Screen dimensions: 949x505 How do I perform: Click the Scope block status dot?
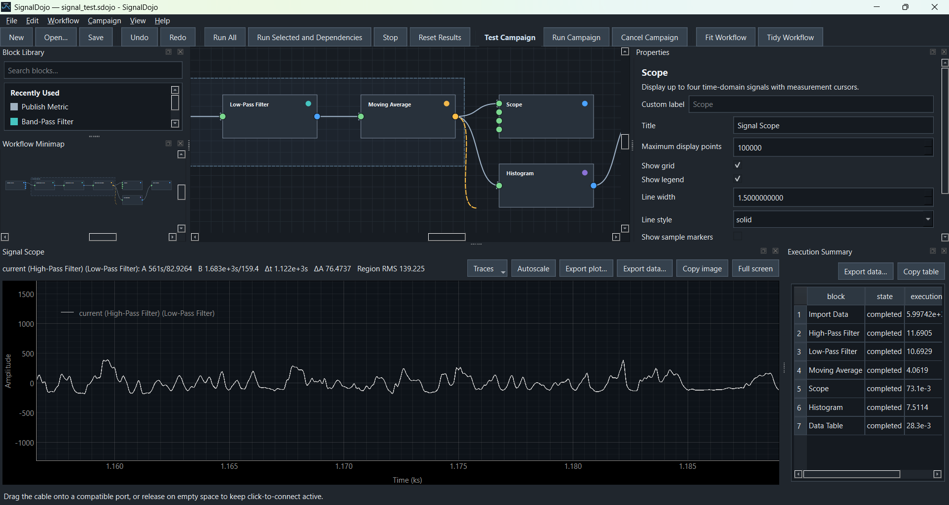(585, 104)
